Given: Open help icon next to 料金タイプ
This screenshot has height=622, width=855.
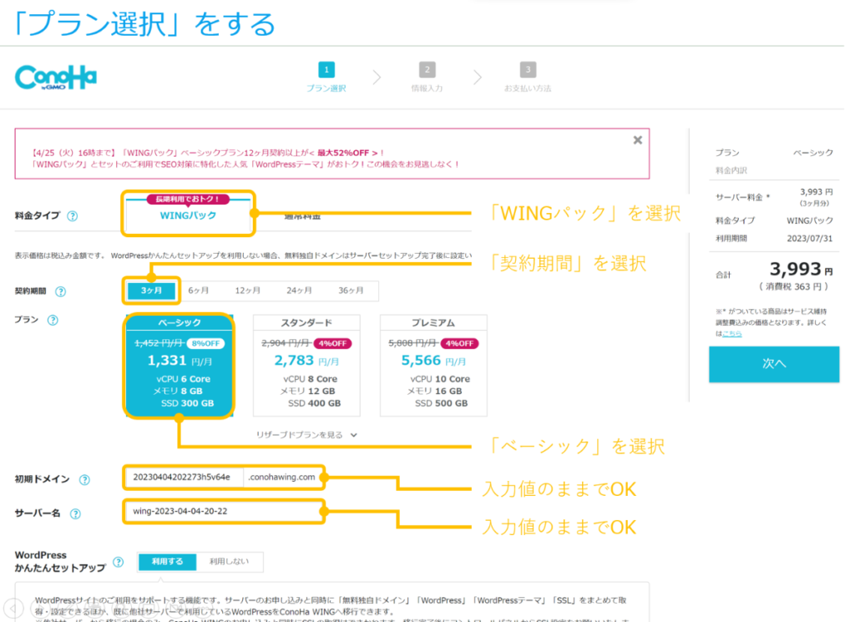Looking at the screenshot, I should coord(72,216).
